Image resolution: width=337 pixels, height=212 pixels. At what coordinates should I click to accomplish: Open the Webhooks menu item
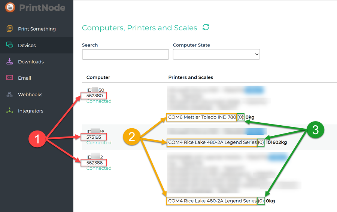click(30, 95)
